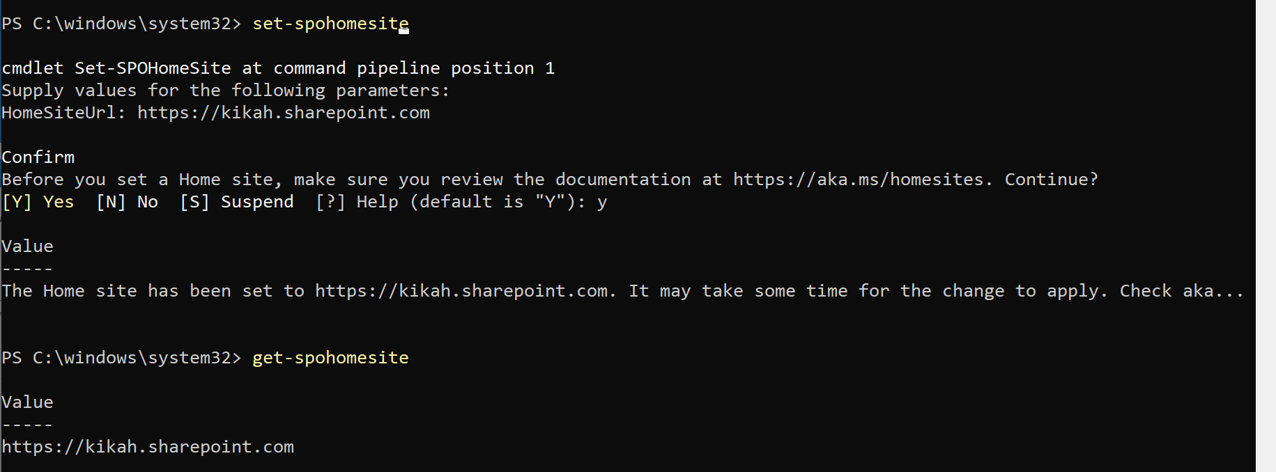Click the HomeSiteUrl: parameter label
Viewport: 1276px width, 472px height.
coord(64,113)
